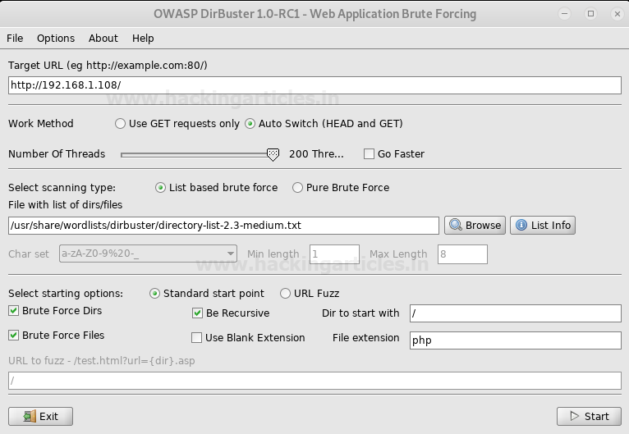Click the File extension field containing php
The image size is (629, 434).
tap(516, 340)
